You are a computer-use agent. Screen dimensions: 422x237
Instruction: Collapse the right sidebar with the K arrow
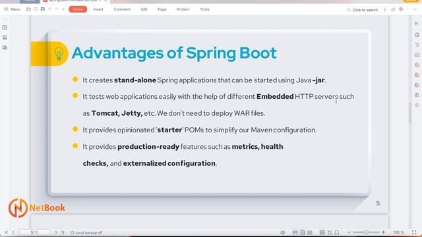pos(417,24)
